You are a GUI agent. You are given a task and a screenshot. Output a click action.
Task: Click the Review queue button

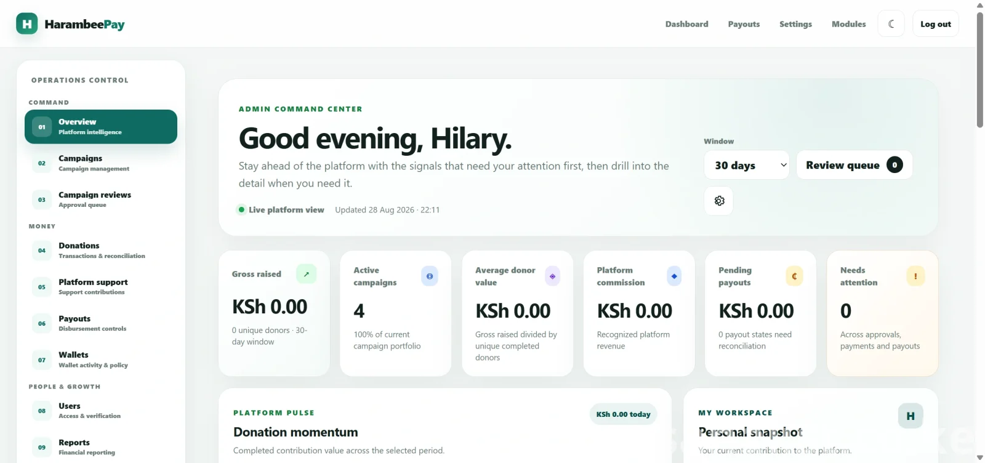(x=854, y=165)
